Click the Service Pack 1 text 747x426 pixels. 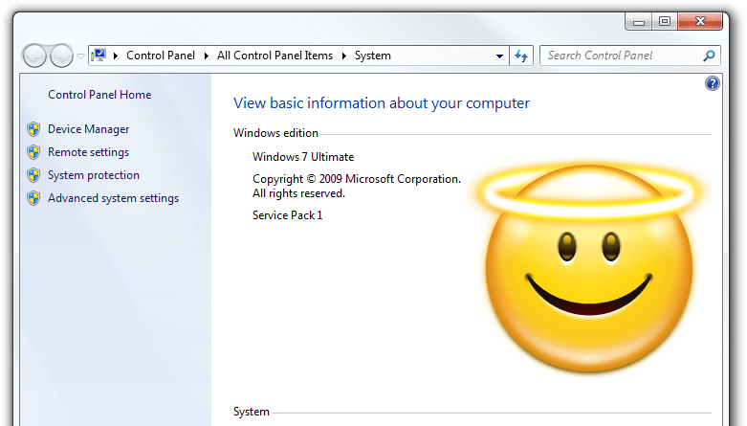click(x=287, y=215)
